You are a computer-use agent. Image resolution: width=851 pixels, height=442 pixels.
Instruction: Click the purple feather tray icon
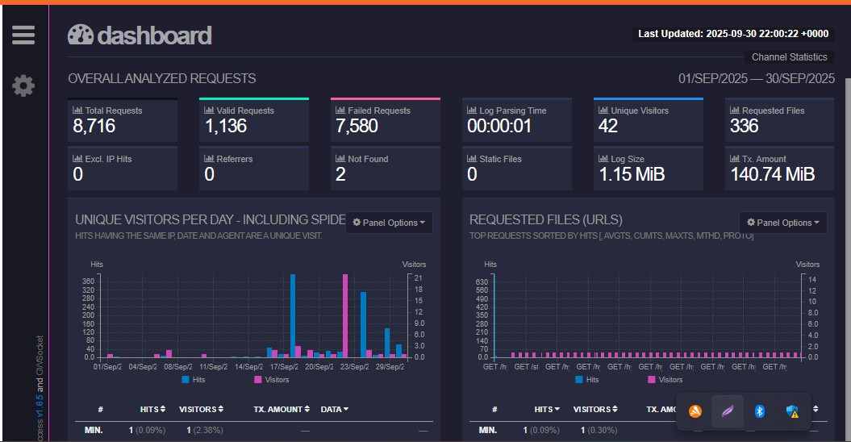pyautogui.click(x=728, y=411)
